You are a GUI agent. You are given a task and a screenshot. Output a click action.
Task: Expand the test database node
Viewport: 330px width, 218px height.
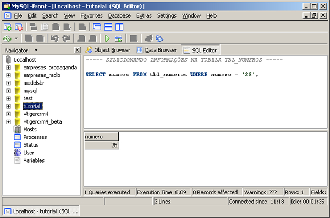tap(8, 99)
